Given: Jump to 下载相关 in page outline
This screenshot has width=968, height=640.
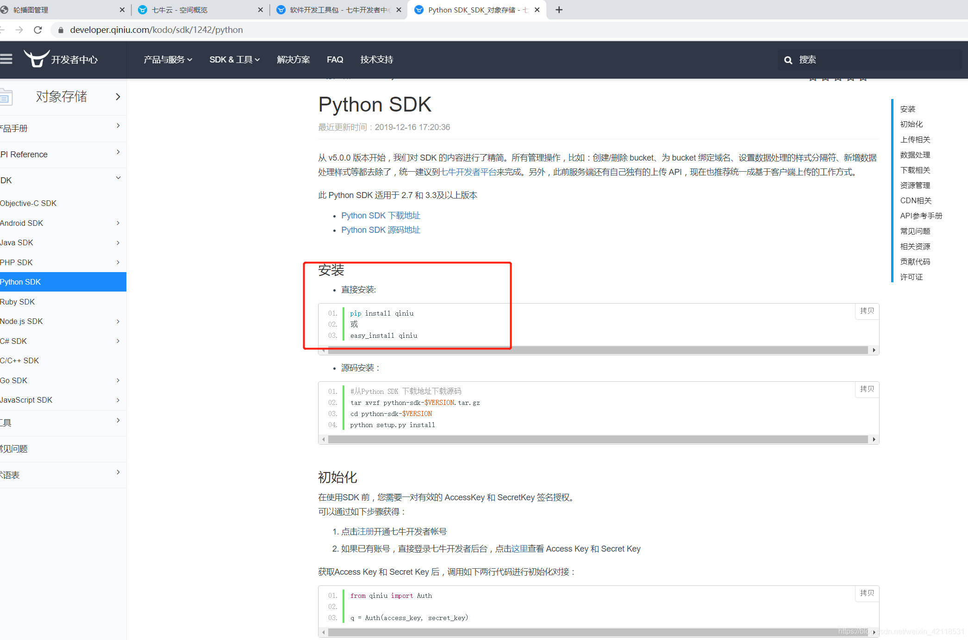Looking at the screenshot, I should click(915, 170).
